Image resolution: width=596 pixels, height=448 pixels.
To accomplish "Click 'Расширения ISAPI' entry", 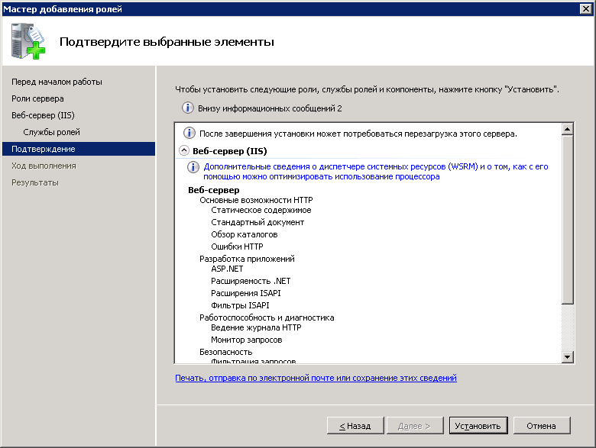I will (x=246, y=293).
